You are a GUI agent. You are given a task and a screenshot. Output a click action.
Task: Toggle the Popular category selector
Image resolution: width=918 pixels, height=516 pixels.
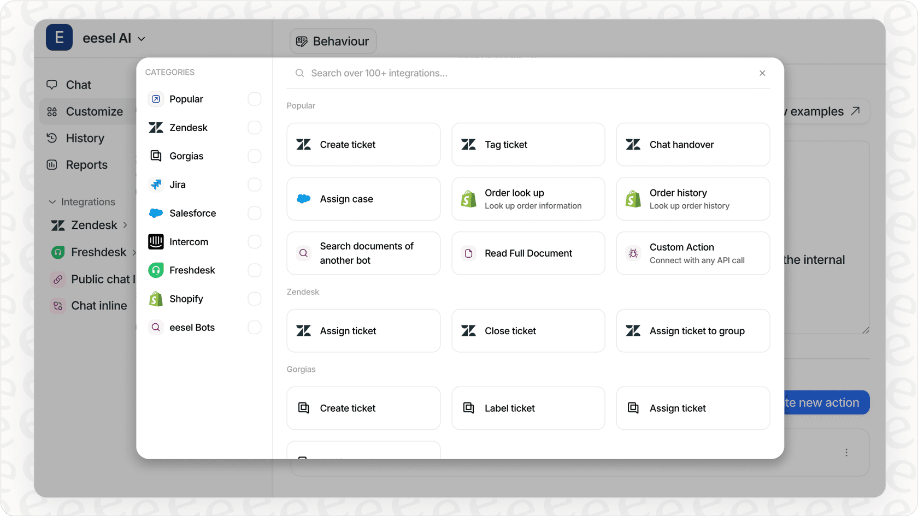254,99
